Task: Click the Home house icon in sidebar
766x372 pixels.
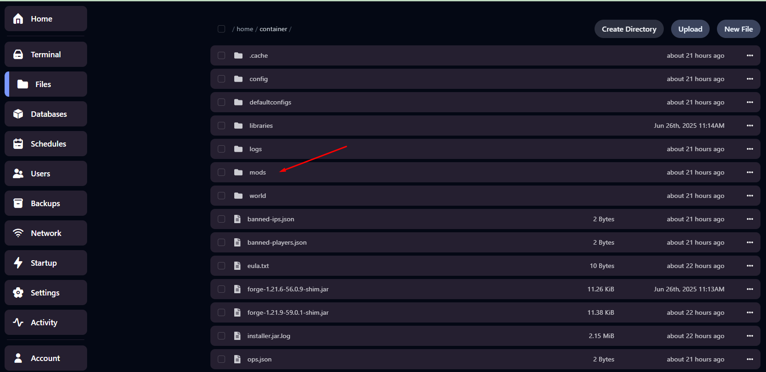Action: point(18,19)
